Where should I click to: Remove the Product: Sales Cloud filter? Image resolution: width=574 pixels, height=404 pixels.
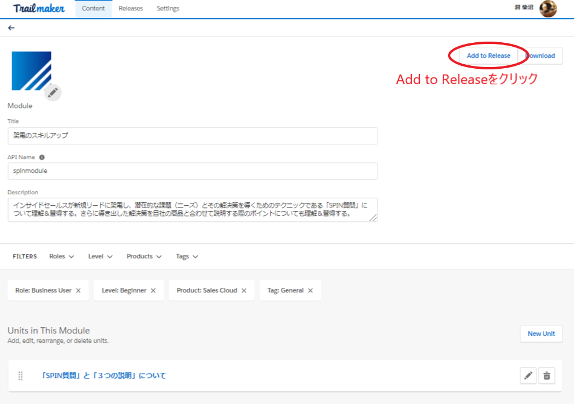[244, 291]
